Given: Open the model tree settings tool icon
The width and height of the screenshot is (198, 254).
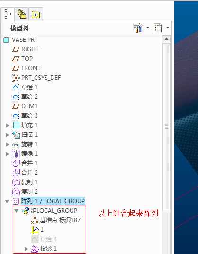Looking at the screenshot, I should click(138, 28).
